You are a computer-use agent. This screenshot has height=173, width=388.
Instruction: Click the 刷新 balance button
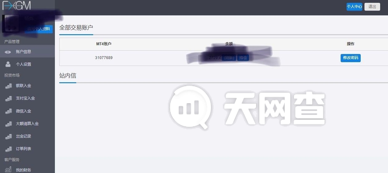coord(229,58)
